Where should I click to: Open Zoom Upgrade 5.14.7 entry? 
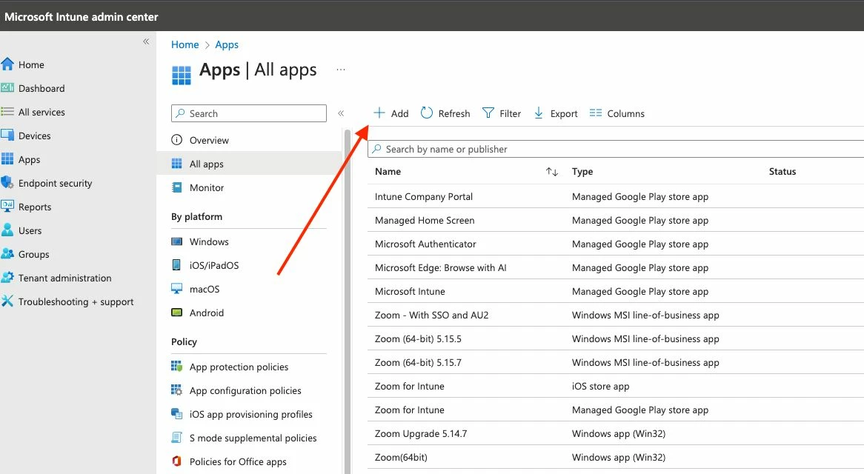coord(420,433)
